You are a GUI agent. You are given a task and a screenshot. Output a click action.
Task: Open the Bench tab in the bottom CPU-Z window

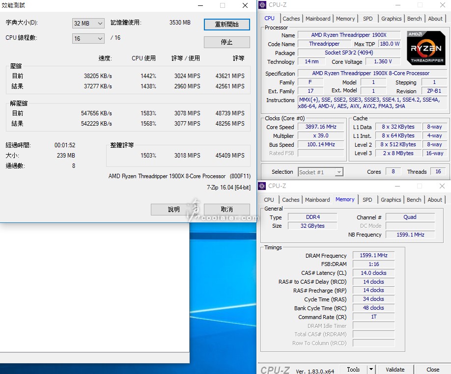click(414, 200)
